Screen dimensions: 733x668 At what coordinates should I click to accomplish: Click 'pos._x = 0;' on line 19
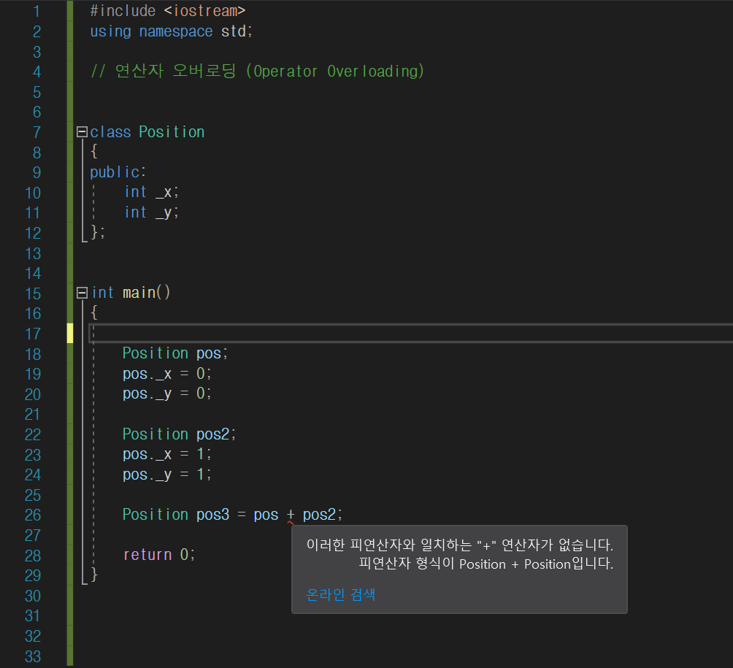coord(167,374)
